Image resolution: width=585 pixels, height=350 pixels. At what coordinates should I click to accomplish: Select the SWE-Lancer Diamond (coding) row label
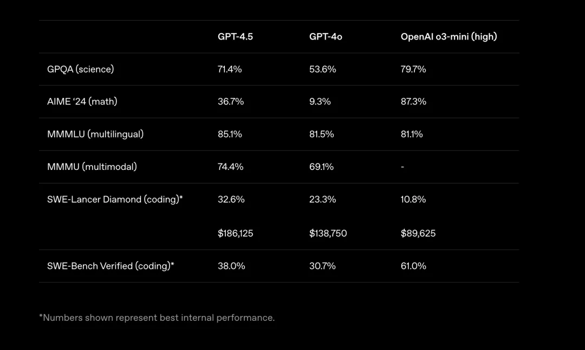[115, 200]
